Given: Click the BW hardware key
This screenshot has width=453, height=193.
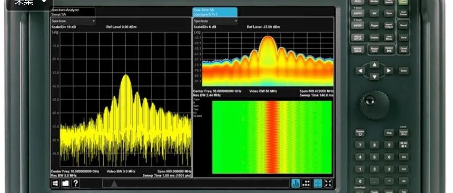Looking at the screenshot, I should (375, 13).
